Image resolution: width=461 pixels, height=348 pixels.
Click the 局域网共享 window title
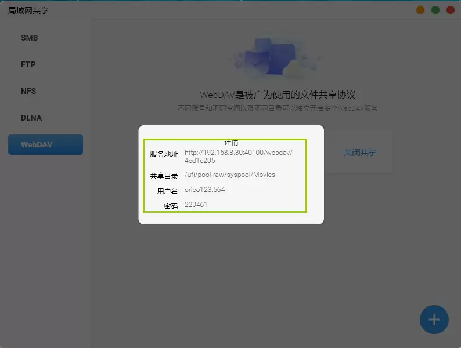28,10
